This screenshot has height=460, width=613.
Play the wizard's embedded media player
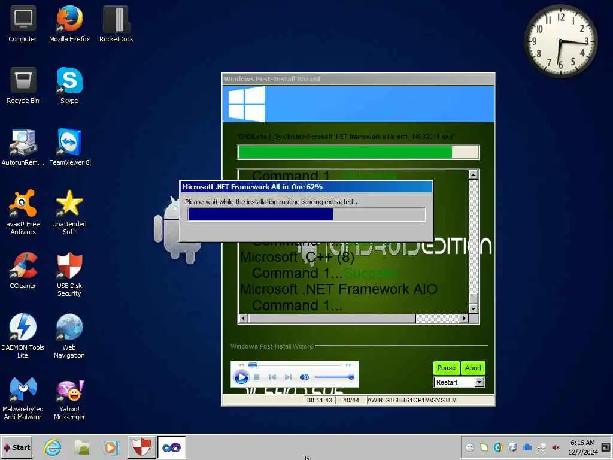(x=241, y=377)
